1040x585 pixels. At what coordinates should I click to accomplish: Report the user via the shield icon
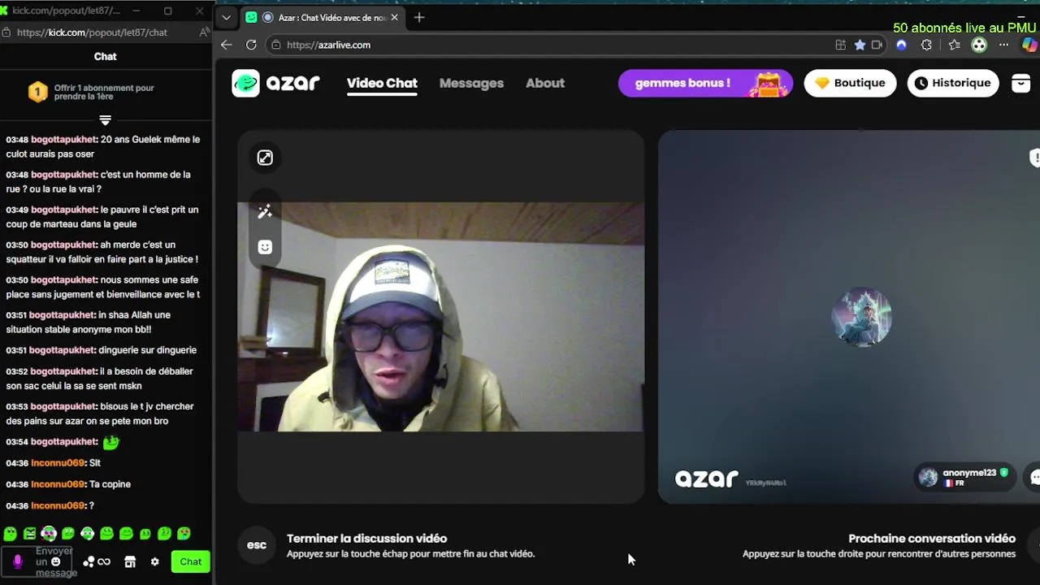click(x=1034, y=158)
